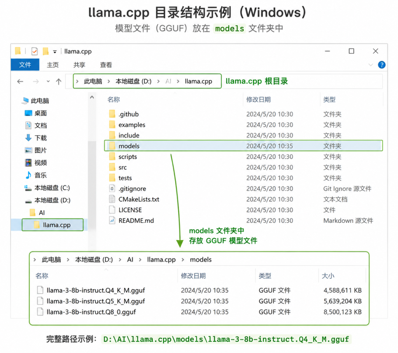Open 音乐 in the navigation pane
The image size is (398, 353).
pos(41,175)
